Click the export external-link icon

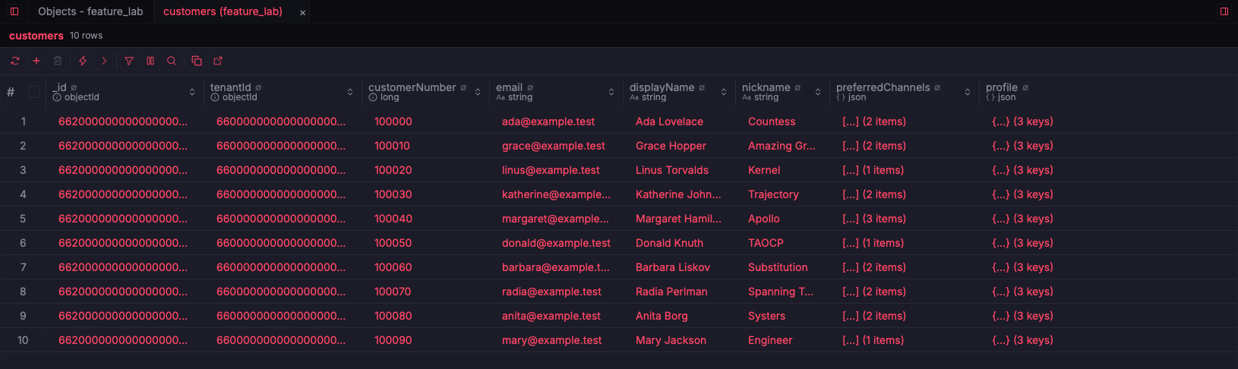pos(218,61)
